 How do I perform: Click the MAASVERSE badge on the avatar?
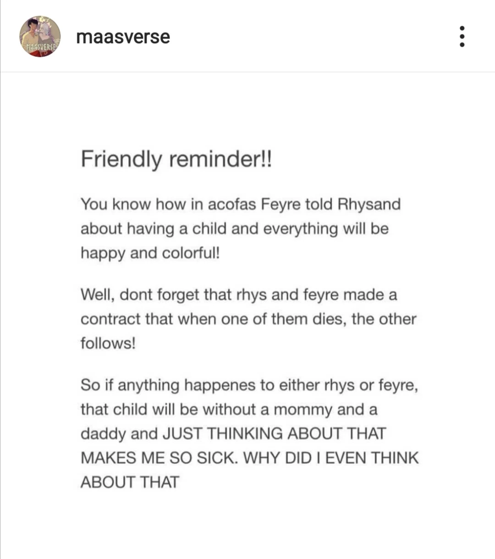tap(40, 47)
